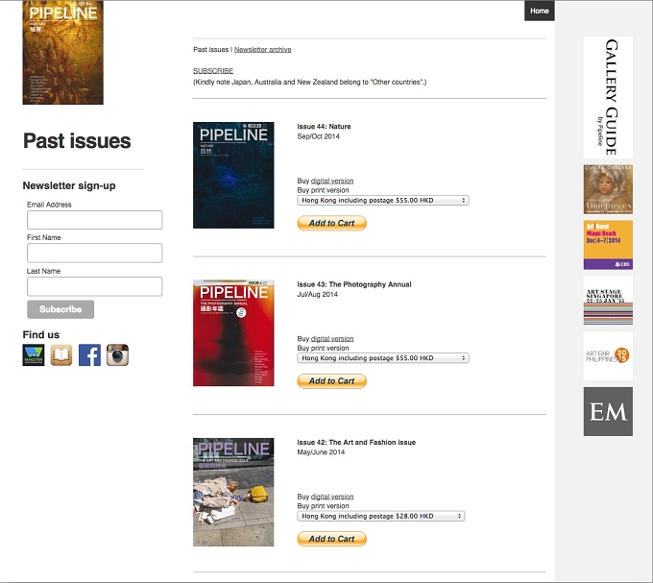653x583 pixels.
Task: Open the digital version link for Issue 43
Action: (332, 338)
